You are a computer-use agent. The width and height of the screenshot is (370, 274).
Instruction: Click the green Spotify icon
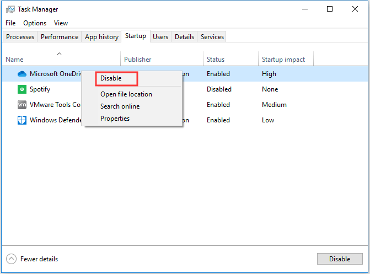click(x=22, y=89)
